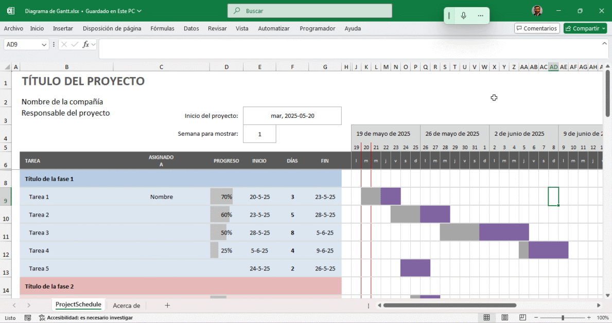Open the Fórmulas ribbon tab
The width and height of the screenshot is (612, 323).
pos(162,29)
